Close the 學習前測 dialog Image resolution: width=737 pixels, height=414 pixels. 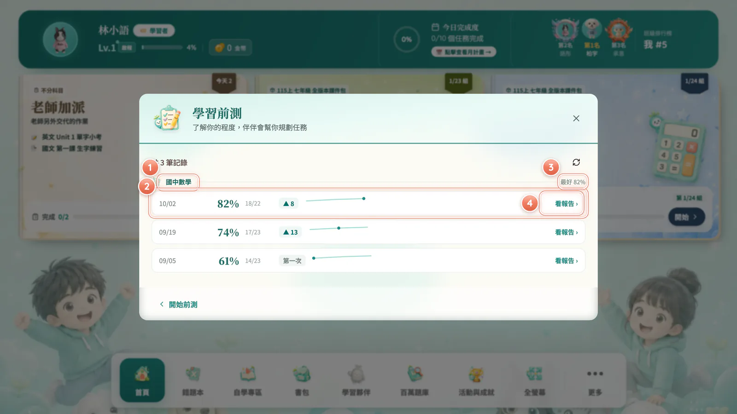click(x=576, y=119)
